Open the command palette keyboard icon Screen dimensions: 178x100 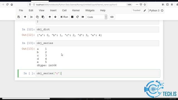pyautogui.click(x=112, y=17)
